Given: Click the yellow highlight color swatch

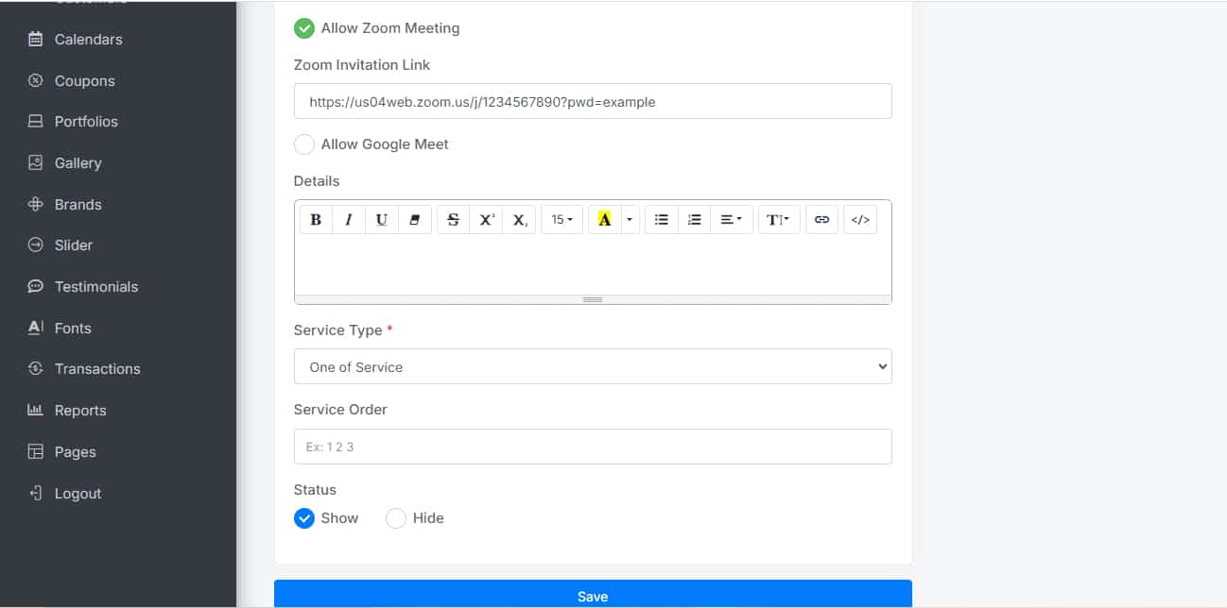Looking at the screenshot, I should [x=604, y=220].
